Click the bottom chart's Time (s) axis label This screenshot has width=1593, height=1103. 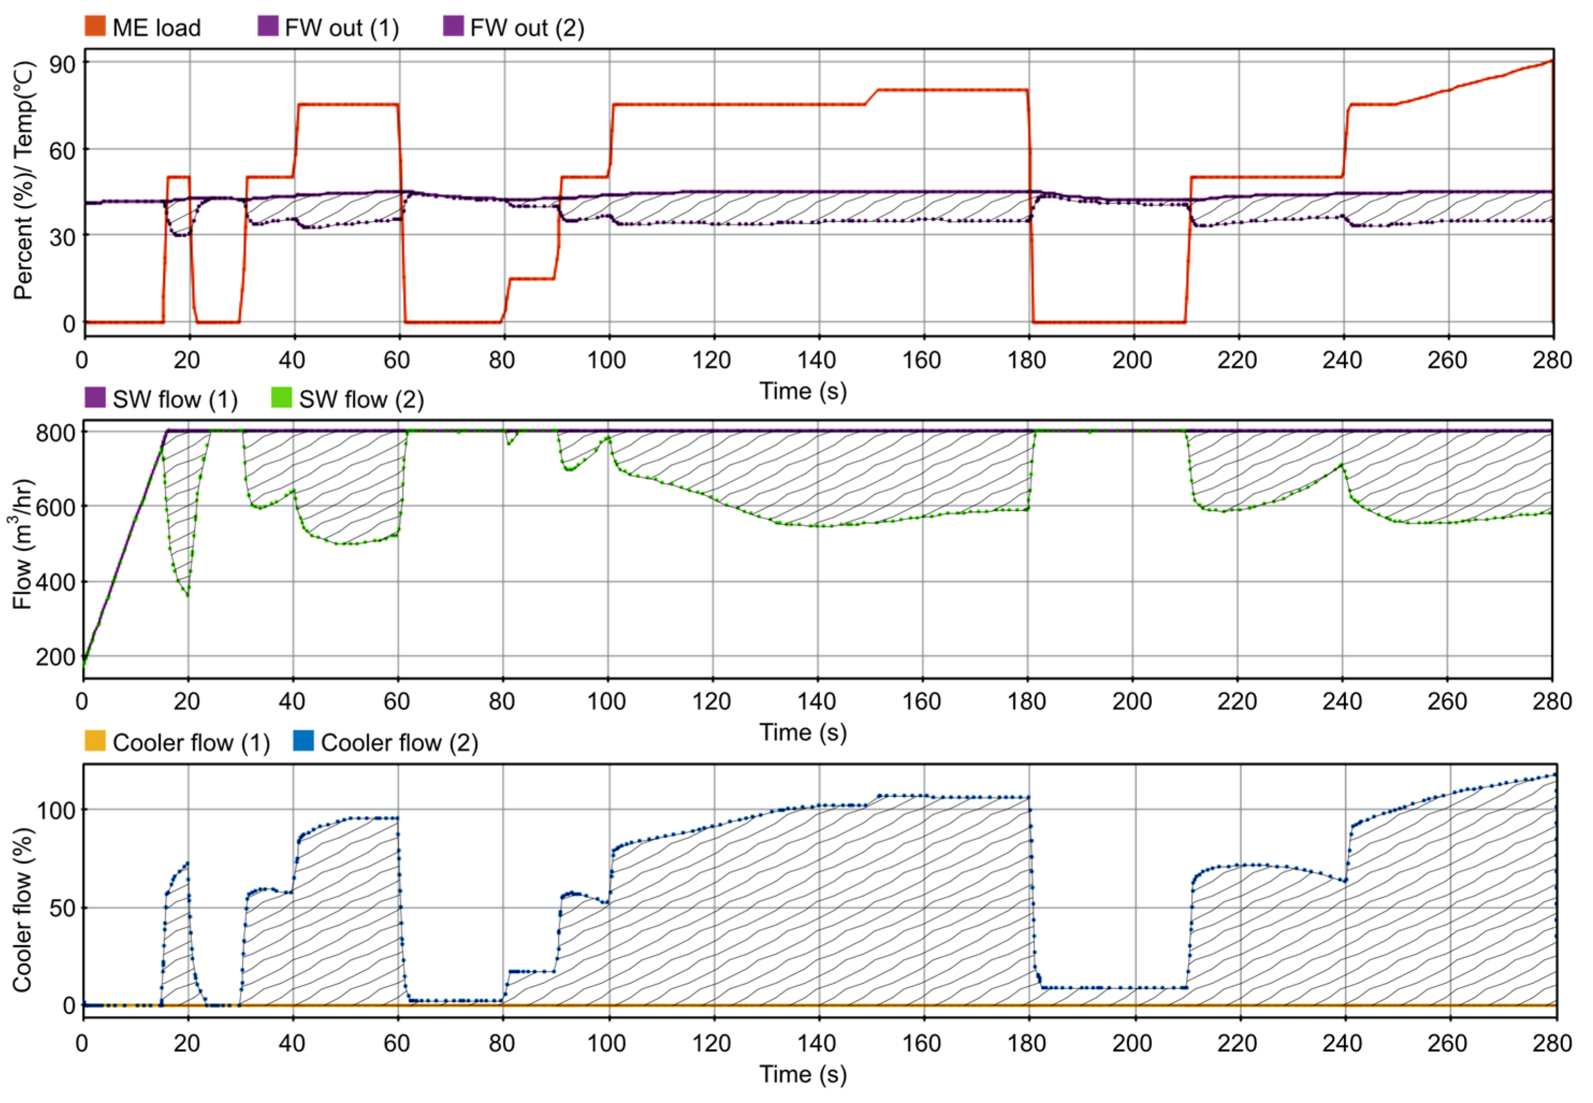coord(803,1074)
